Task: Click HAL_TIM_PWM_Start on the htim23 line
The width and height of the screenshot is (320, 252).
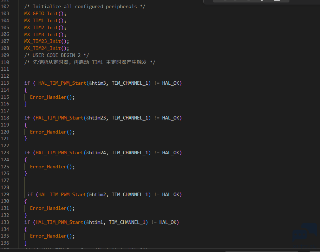Action: tap(59, 118)
